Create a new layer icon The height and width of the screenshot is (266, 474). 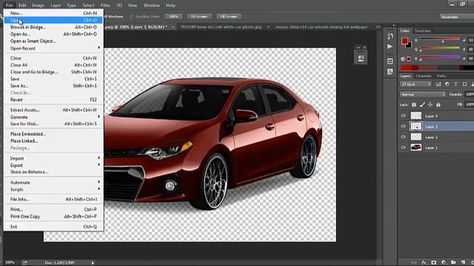tap(463, 263)
